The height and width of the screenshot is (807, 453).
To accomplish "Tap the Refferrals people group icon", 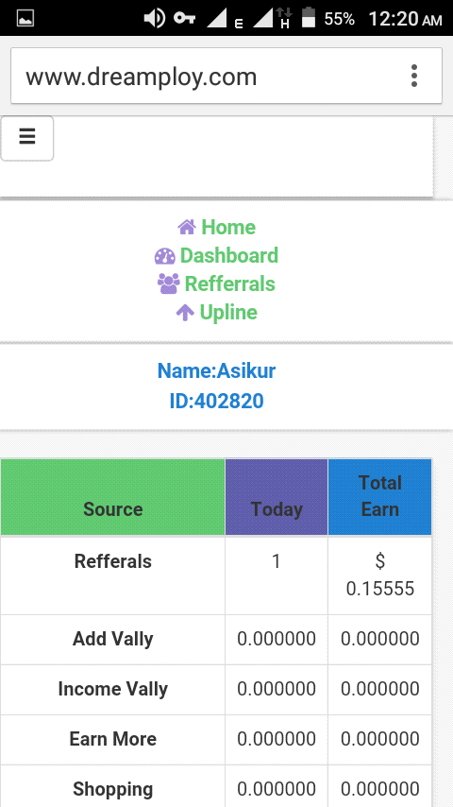I will 169,283.
